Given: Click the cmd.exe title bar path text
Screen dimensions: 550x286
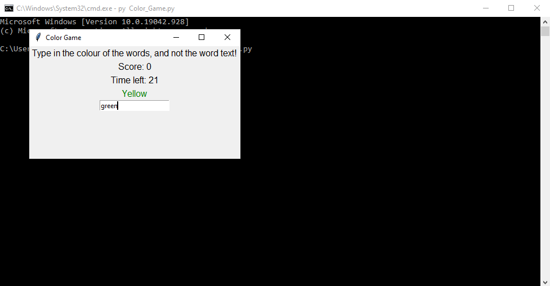Looking at the screenshot, I should point(95,8).
